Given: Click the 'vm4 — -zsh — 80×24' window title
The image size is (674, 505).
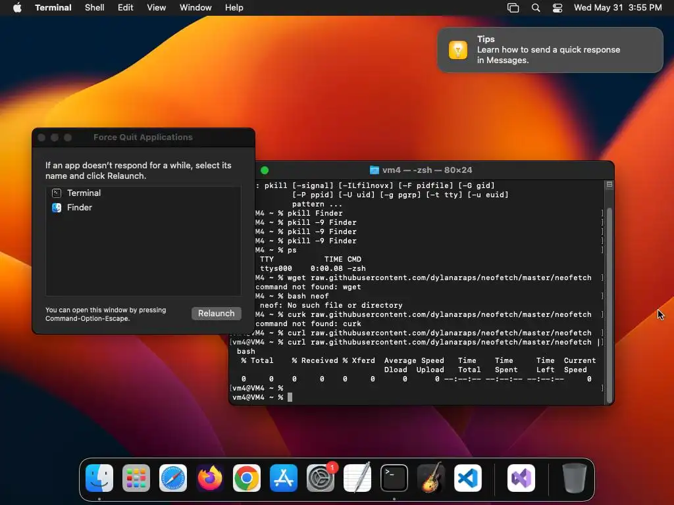Looking at the screenshot, I should tap(427, 170).
